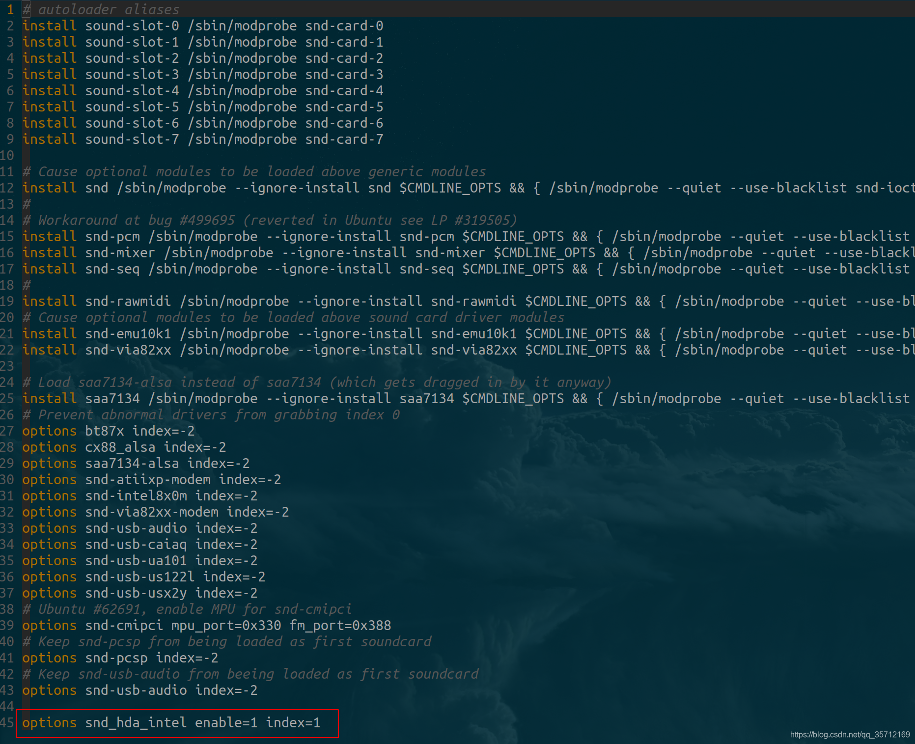The image size is (915, 744).
Task: Click the text 'snd-card-1'
Action: click(344, 42)
